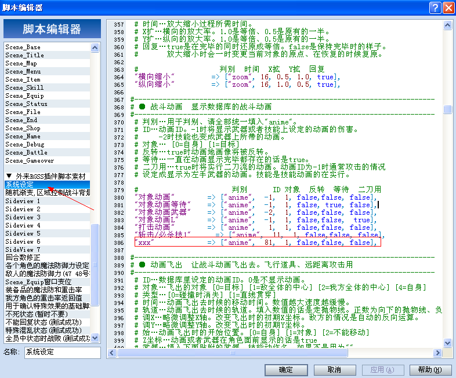The width and height of the screenshot is (456, 378).
Task: Click the horizontal scroll right arrow
Action: pyautogui.click(x=437, y=353)
